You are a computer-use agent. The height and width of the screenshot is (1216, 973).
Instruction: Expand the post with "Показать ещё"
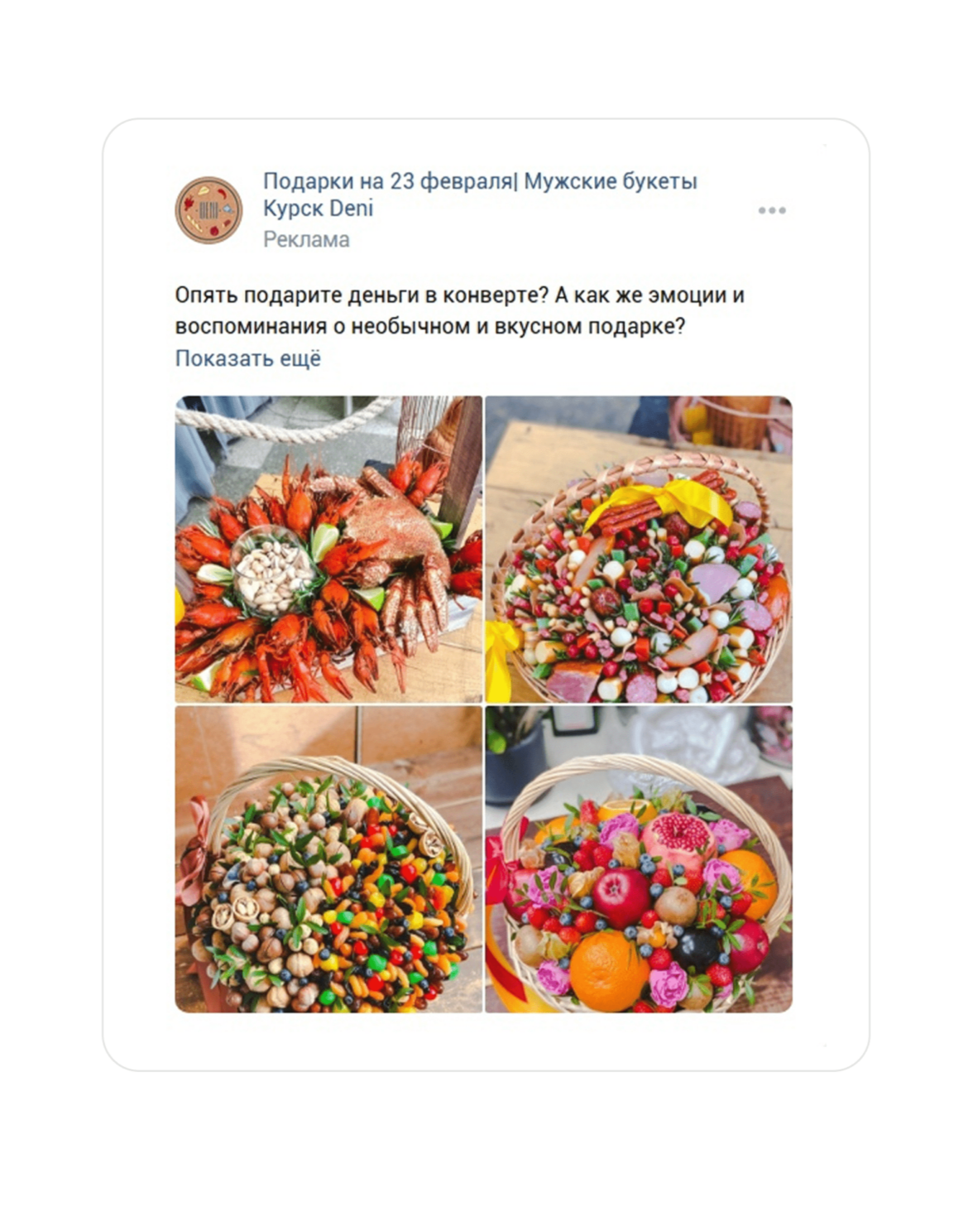(x=247, y=358)
